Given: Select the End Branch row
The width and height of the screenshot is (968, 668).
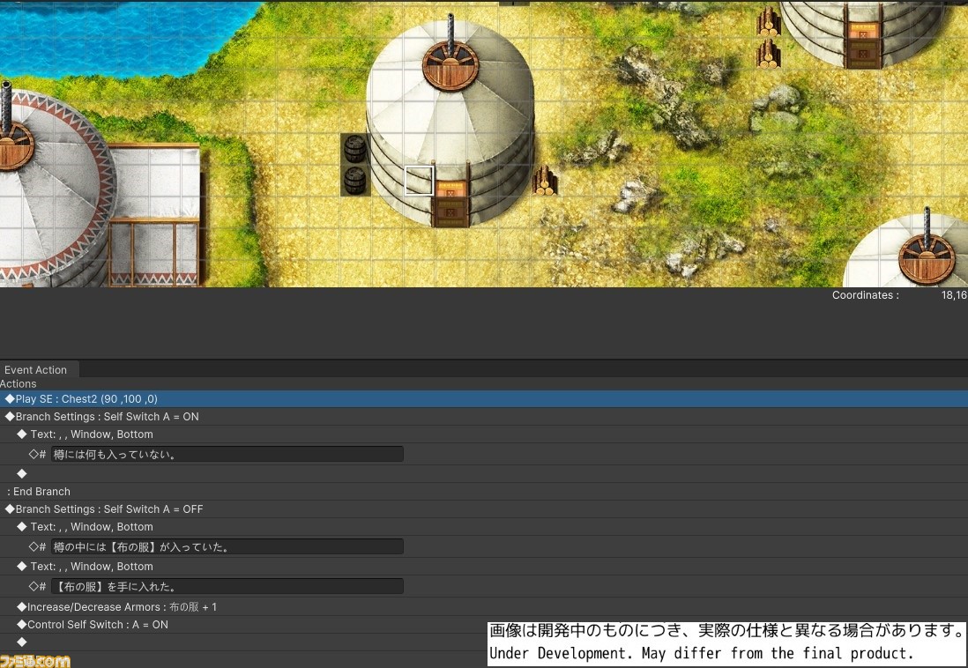Looking at the screenshot, I should (484, 492).
